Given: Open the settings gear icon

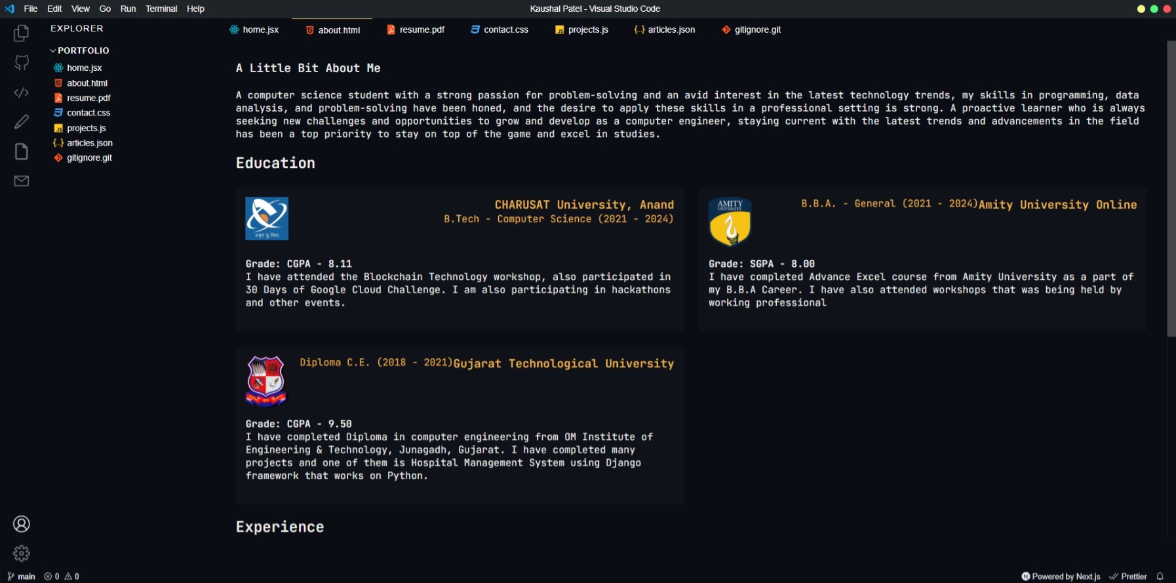Looking at the screenshot, I should 22,553.
